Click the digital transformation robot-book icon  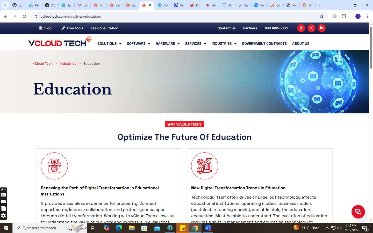[54, 166]
